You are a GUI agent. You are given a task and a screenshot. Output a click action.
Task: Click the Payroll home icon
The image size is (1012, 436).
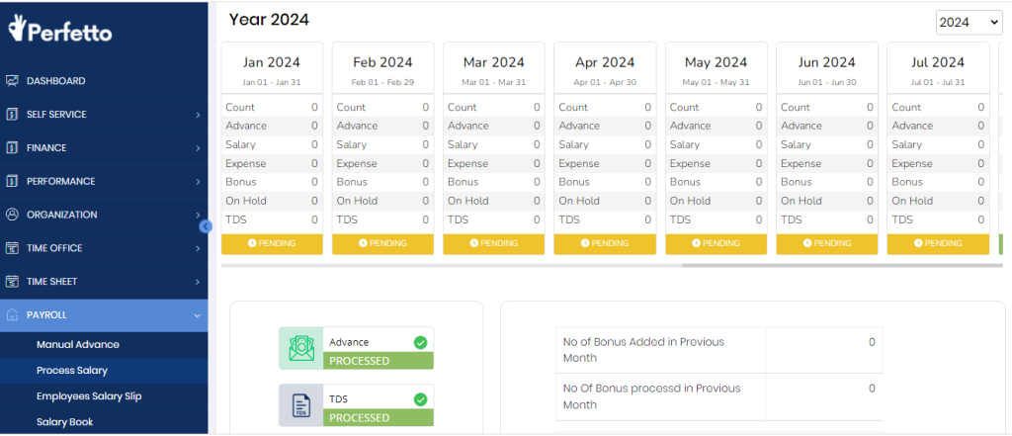click(12, 315)
